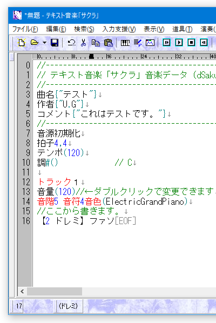Screen dimensions: 216x323
Task: Click the 作者 line with U.G
Action: [x=63, y=104]
